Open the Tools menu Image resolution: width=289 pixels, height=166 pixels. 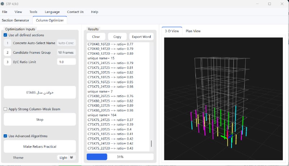coord(33,12)
